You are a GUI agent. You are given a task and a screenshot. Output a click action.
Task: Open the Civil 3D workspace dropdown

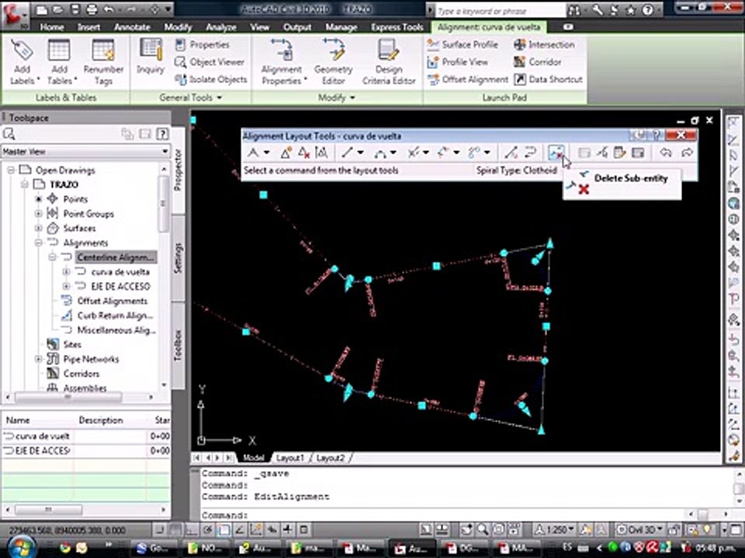(x=640, y=529)
